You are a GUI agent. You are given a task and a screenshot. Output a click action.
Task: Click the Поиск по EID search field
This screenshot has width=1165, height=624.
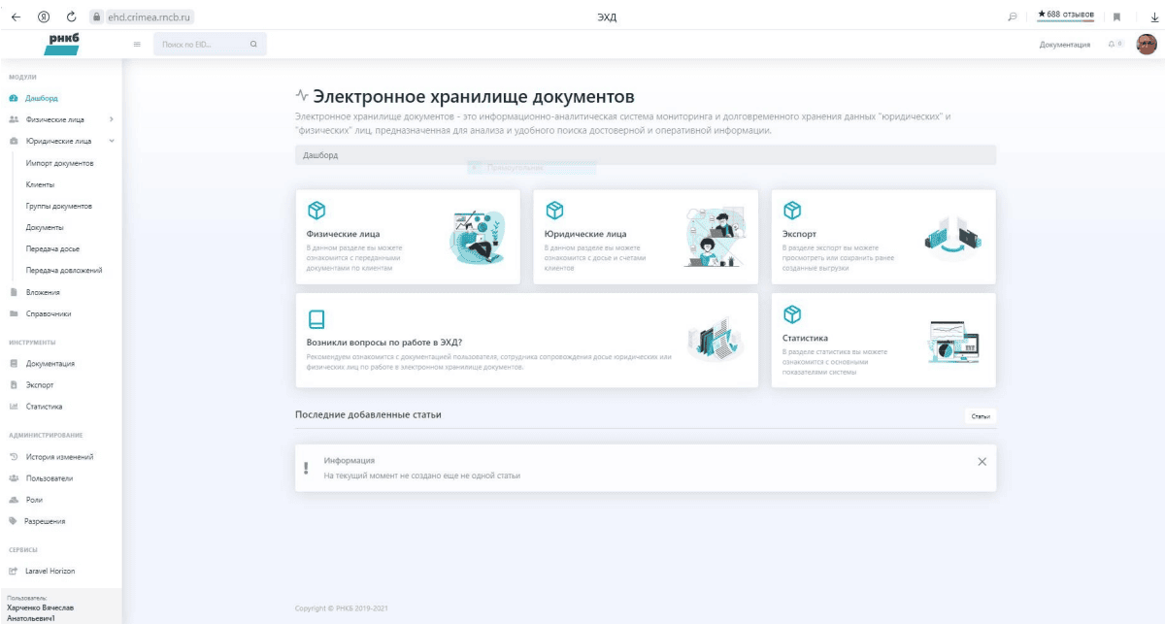pos(199,45)
